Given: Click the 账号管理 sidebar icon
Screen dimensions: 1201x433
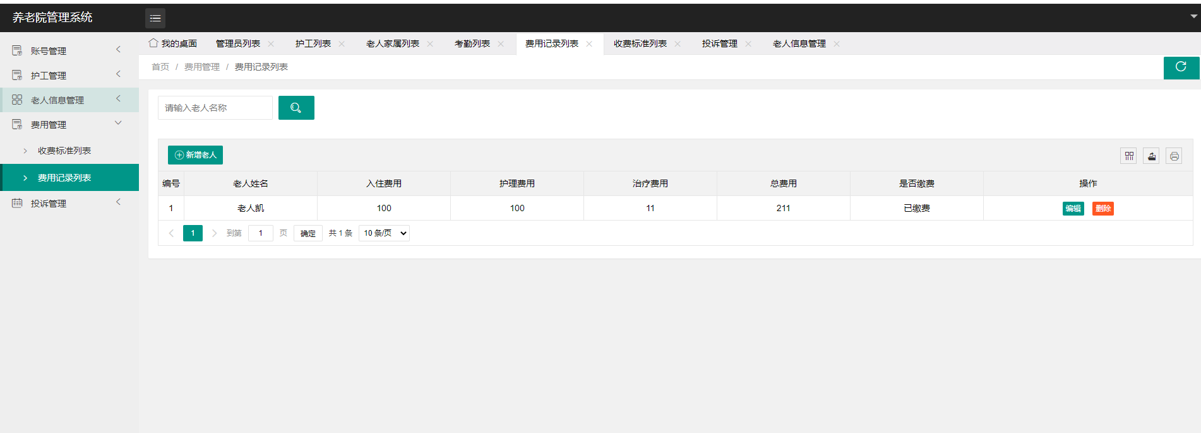Looking at the screenshot, I should coord(17,50).
